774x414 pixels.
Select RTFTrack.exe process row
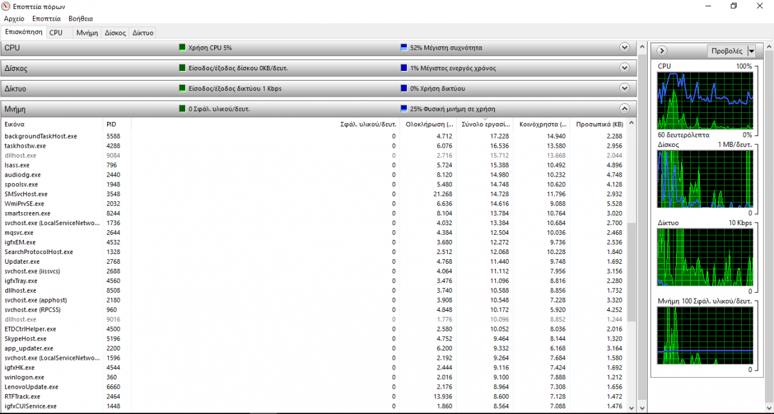coord(313,397)
